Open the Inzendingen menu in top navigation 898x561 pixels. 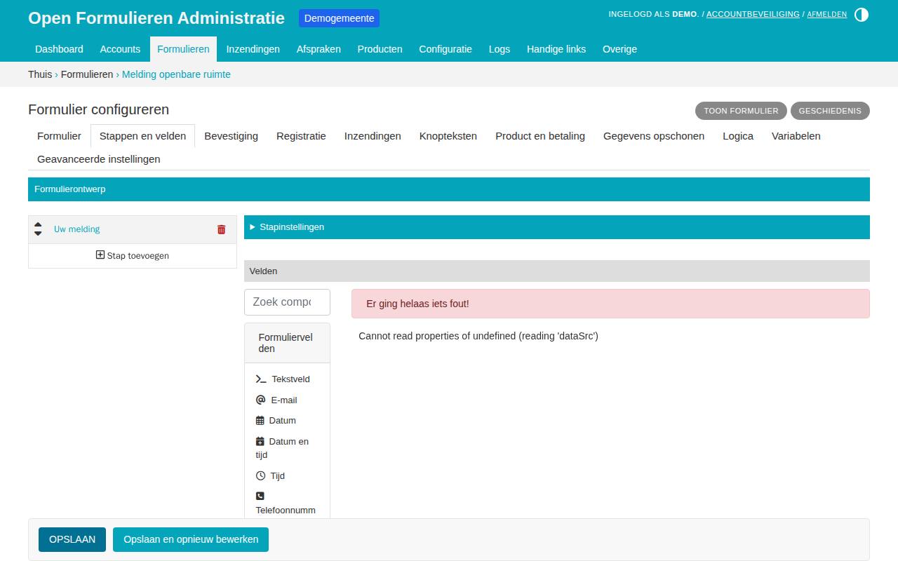[x=253, y=49]
